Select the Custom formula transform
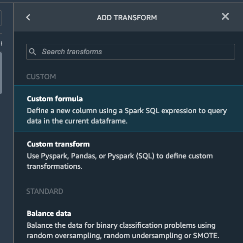243x243 pixels. click(x=128, y=108)
